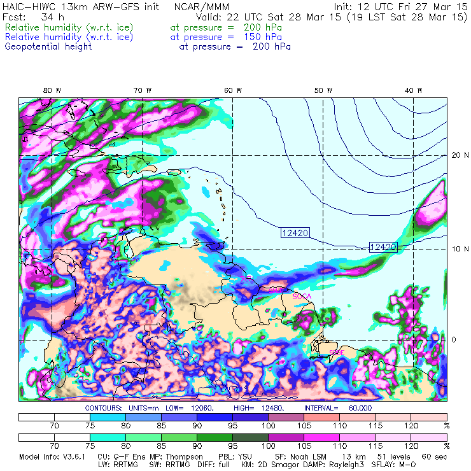471x471 pixels.
Task: Click the 'SBBE' station marker on the map
Action: tap(337, 353)
